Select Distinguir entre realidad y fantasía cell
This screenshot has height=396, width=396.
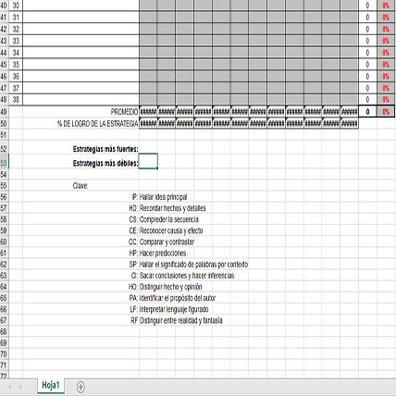coord(180,320)
